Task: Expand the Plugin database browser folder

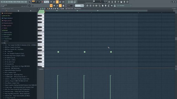Action: 7,18
